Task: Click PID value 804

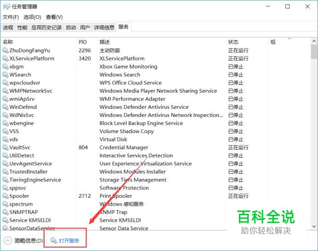Action: 83,147
